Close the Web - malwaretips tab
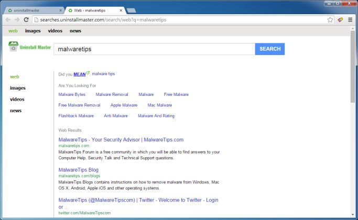358x220 pixels. pos(121,10)
